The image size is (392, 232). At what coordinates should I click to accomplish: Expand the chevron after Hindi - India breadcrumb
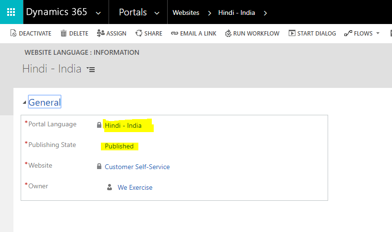coord(265,13)
